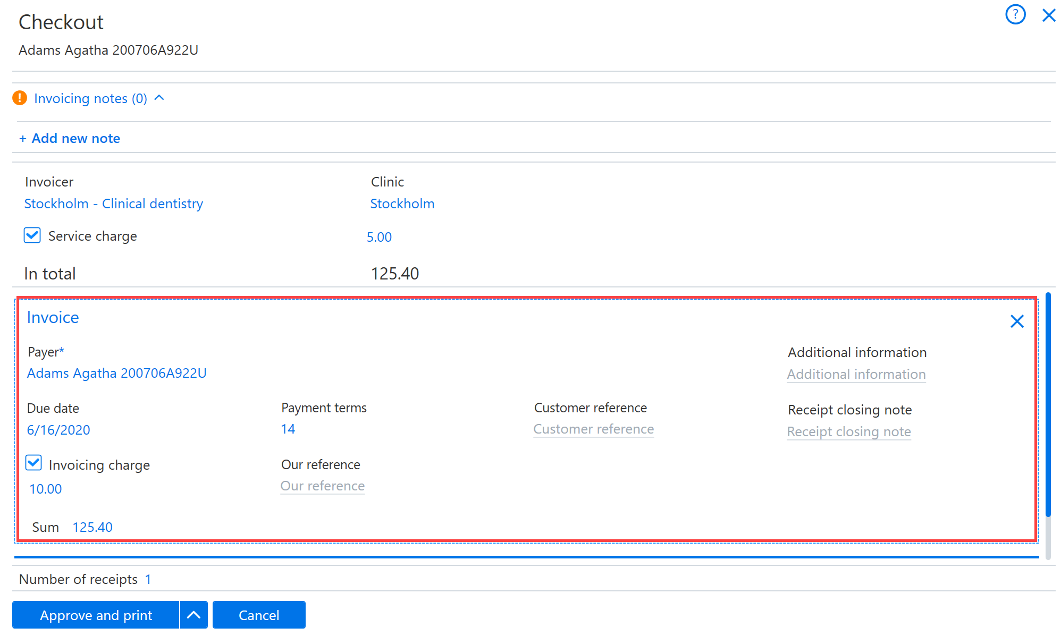Remove the Invoice section using its X
Screen dimensions: 1061x636
click(x=1017, y=321)
